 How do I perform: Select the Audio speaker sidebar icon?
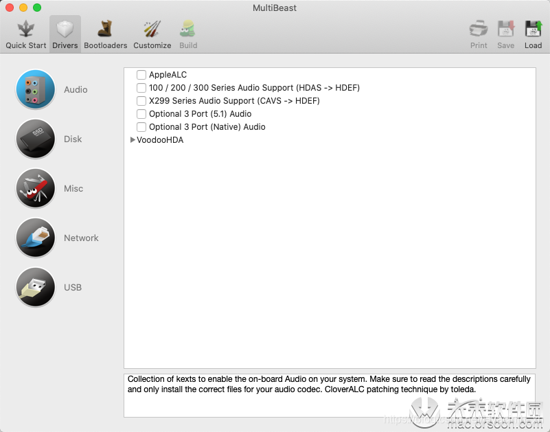click(x=36, y=89)
